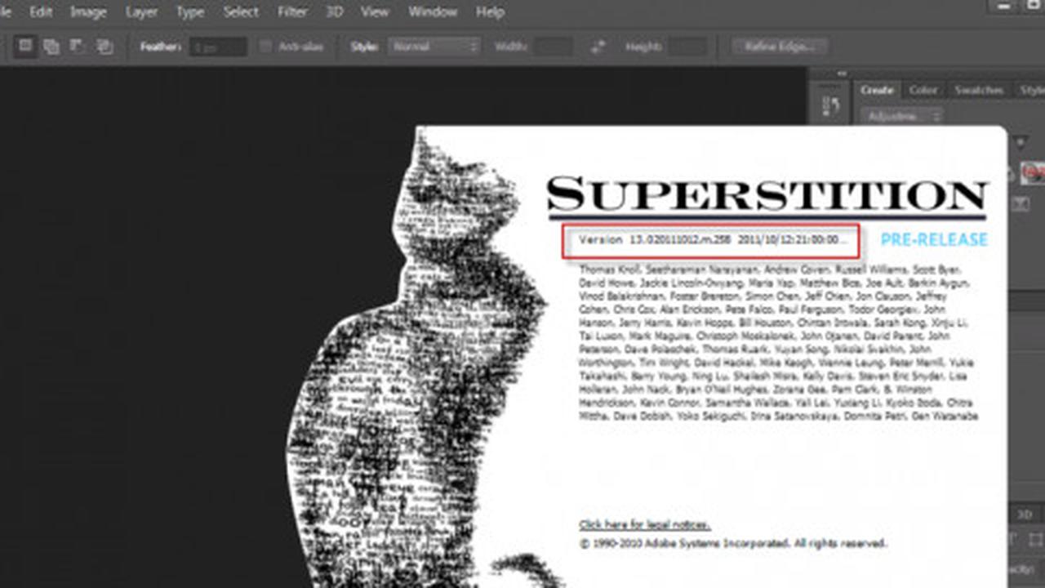This screenshot has width=1045, height=588.
Task: Click the Adobe Systems copyright line
Action: point(733,543)
